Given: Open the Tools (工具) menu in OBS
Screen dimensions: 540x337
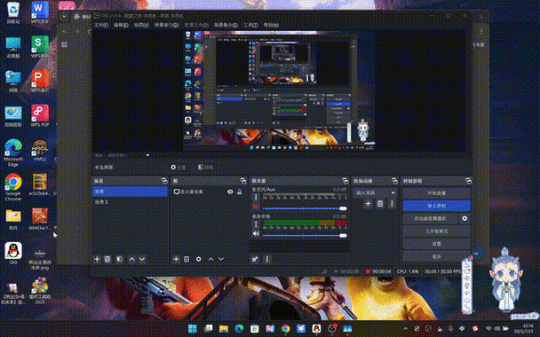Looking at the screenshot, I should tap(250, 25).
